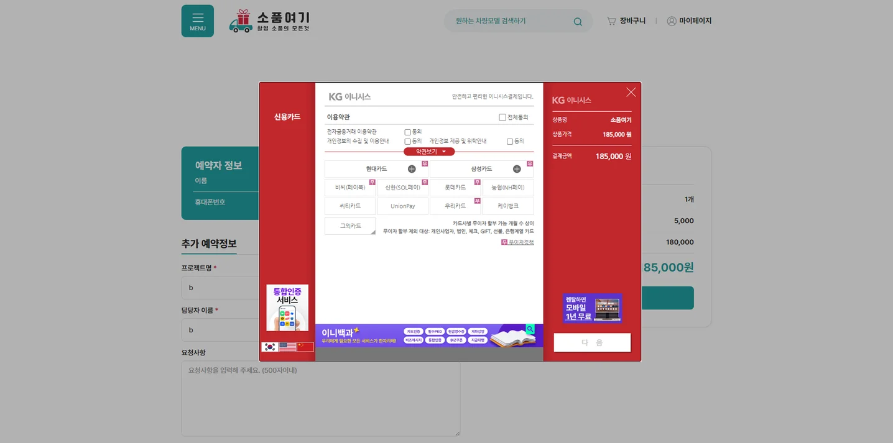Click 모바일 1년 무료 rental ad
The image size is (893, 443).
(592, 308)
